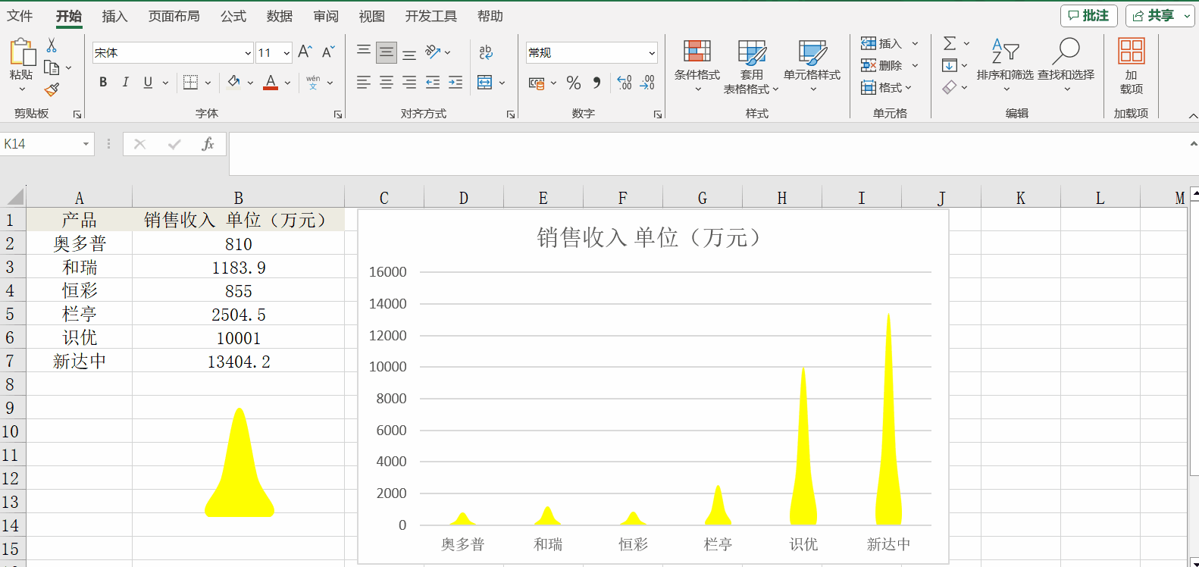1199x567 pixels.
Task: Click the Clear eraser icon
Action: point(950,87)
